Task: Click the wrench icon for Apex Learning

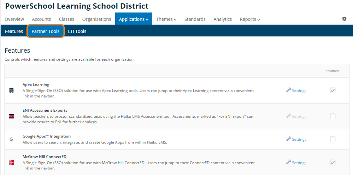Action: point(289,90)
